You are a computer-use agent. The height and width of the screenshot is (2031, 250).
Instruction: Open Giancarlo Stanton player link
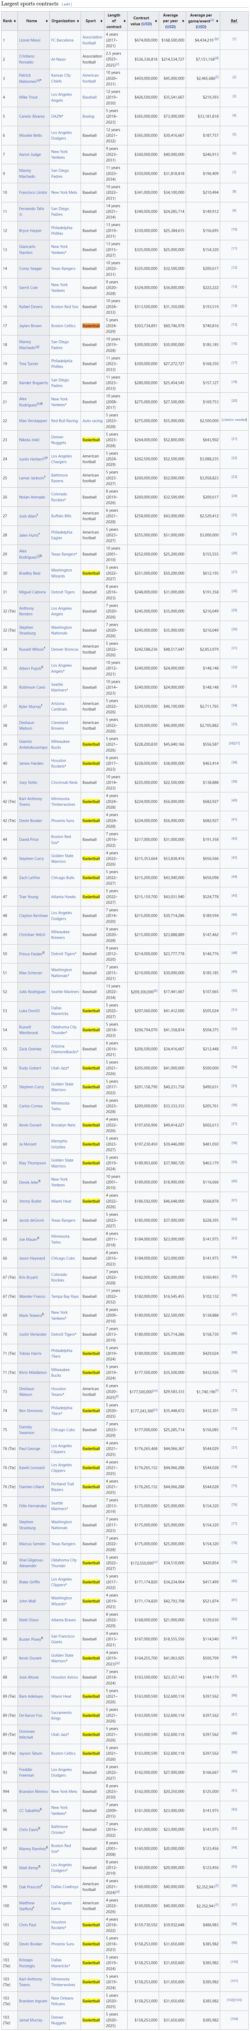click(27, 250)
